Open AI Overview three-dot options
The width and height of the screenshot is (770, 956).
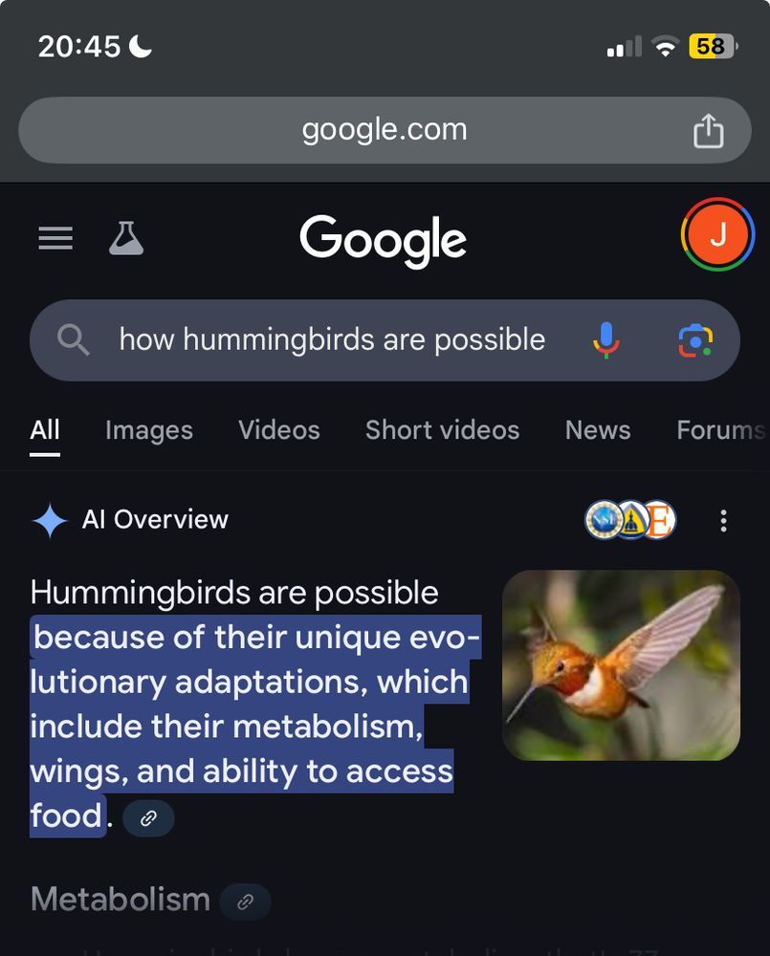click(724, 521)
